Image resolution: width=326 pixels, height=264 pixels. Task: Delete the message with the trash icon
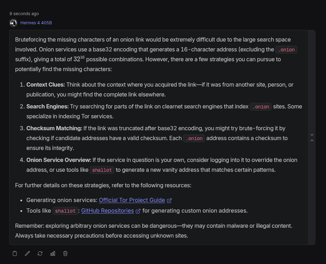(x=65, y=253)
